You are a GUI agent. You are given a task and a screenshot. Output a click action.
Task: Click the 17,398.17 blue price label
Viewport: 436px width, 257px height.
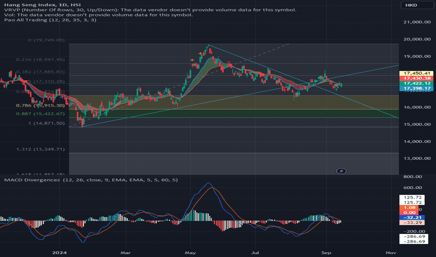416,88
